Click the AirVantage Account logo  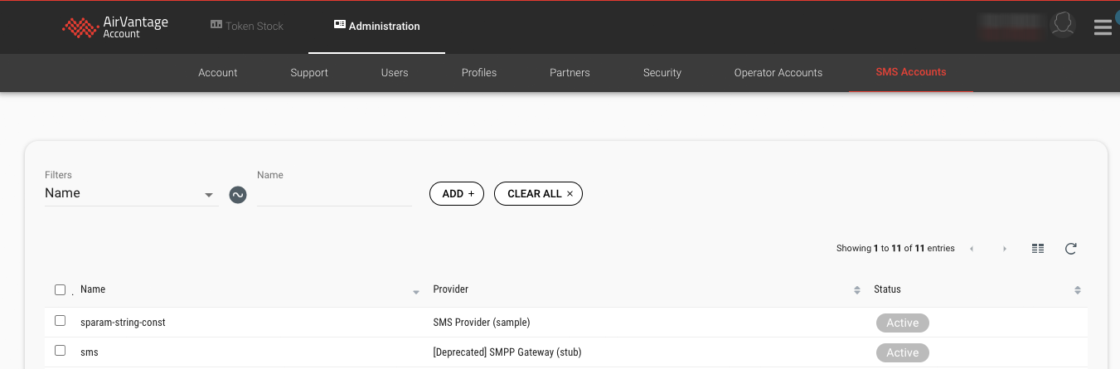115,27
